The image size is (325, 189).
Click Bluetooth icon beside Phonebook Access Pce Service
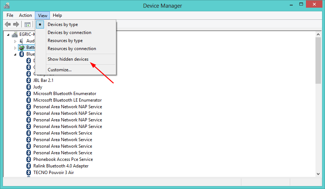29,159
